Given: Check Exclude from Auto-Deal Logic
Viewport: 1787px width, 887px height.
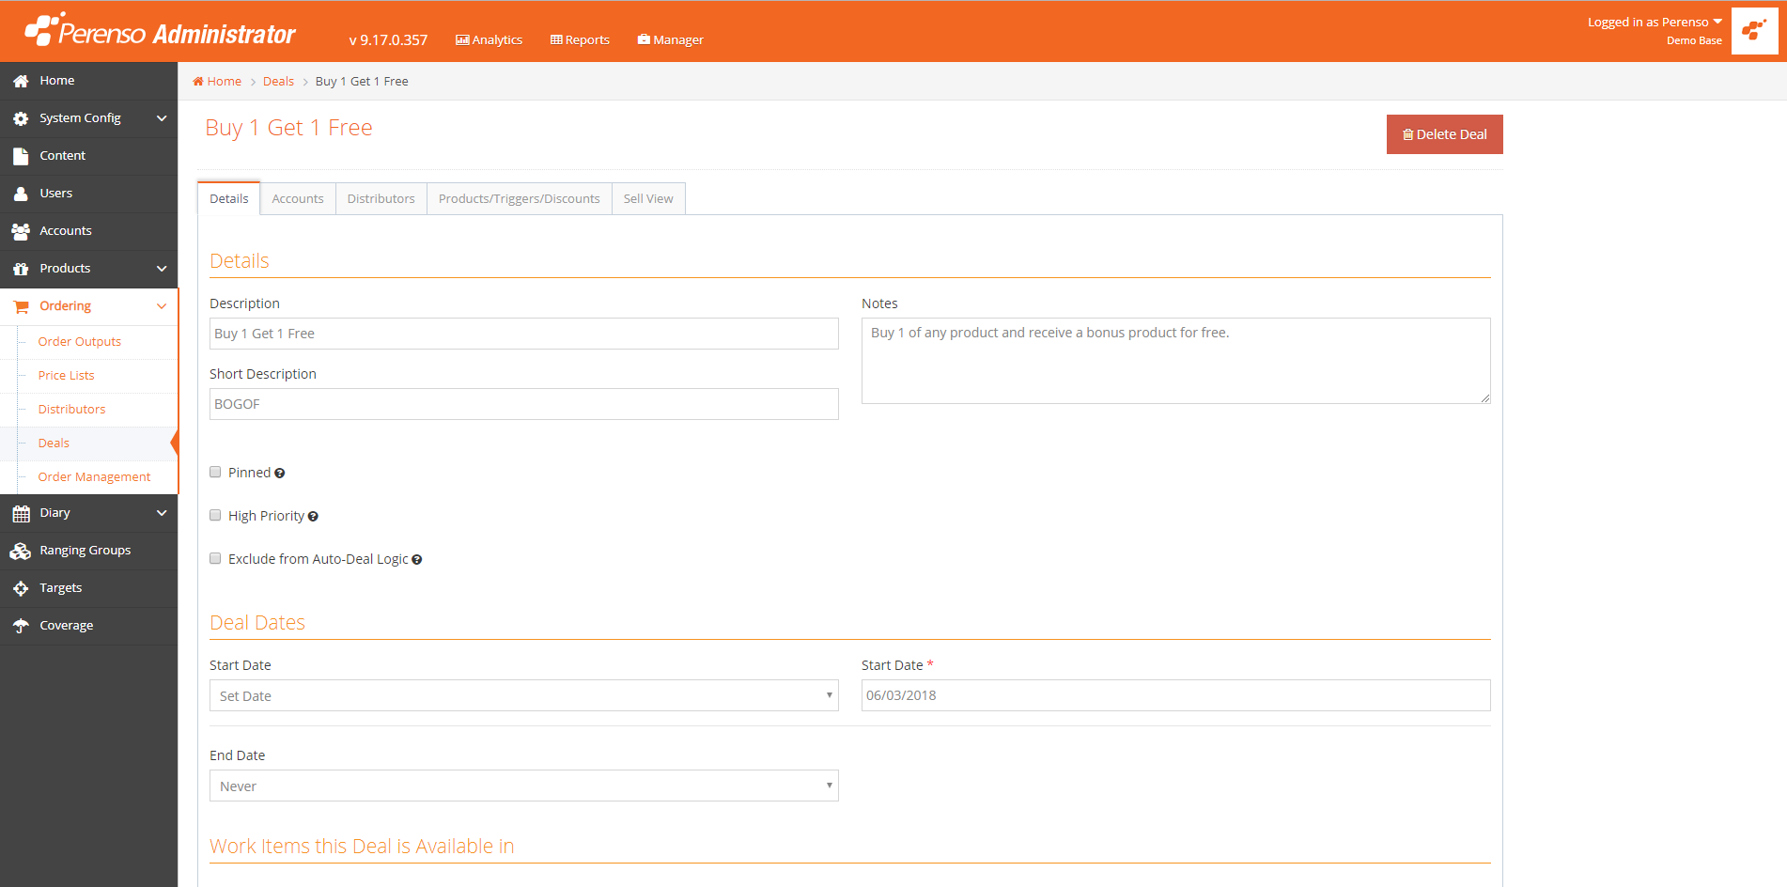Looking at the screenshot, I should [x=215, y=558].
